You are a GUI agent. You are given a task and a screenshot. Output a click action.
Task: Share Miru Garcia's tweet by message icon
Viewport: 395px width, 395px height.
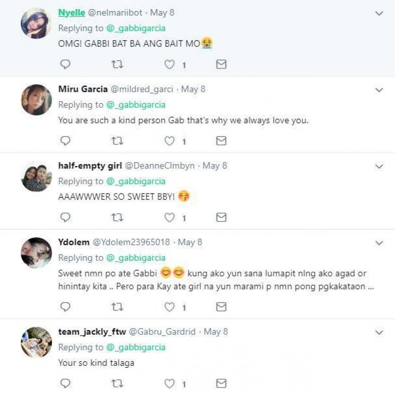point(222,141)
